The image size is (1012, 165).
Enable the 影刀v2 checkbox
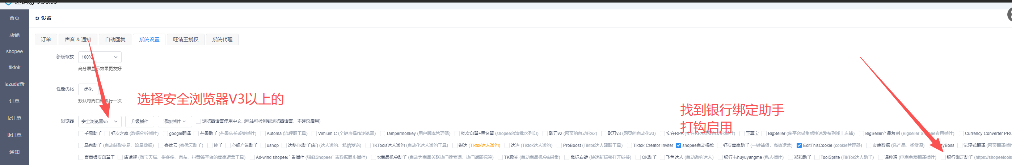click(x=545, y=134)
